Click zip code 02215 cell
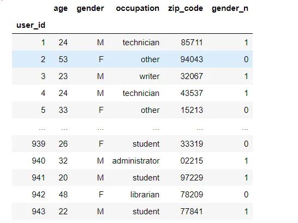 [192, 161]
